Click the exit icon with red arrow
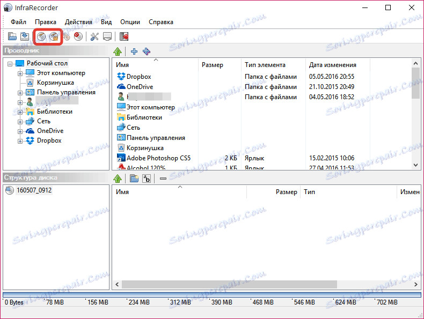Image resolution: width=424 pixels, height=319 pixels. (124, 36)
